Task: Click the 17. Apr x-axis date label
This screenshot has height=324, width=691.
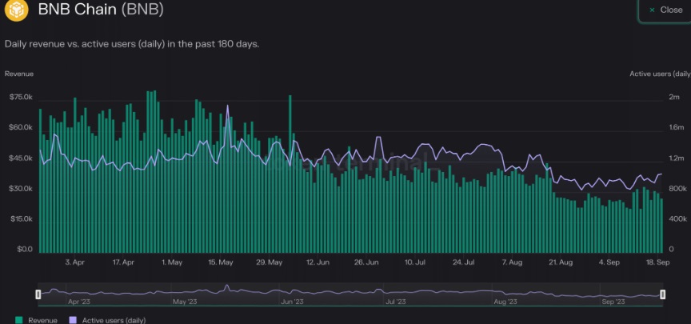Action: (123, 262)
